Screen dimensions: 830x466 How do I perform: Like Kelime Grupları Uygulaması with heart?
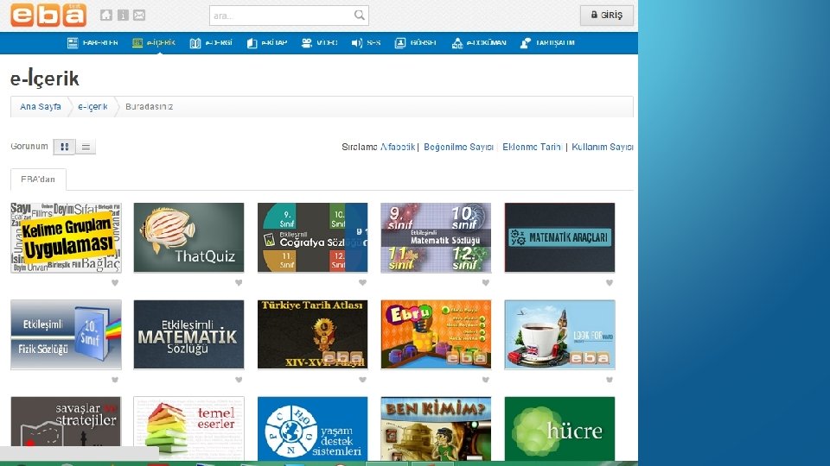(115, 283)
